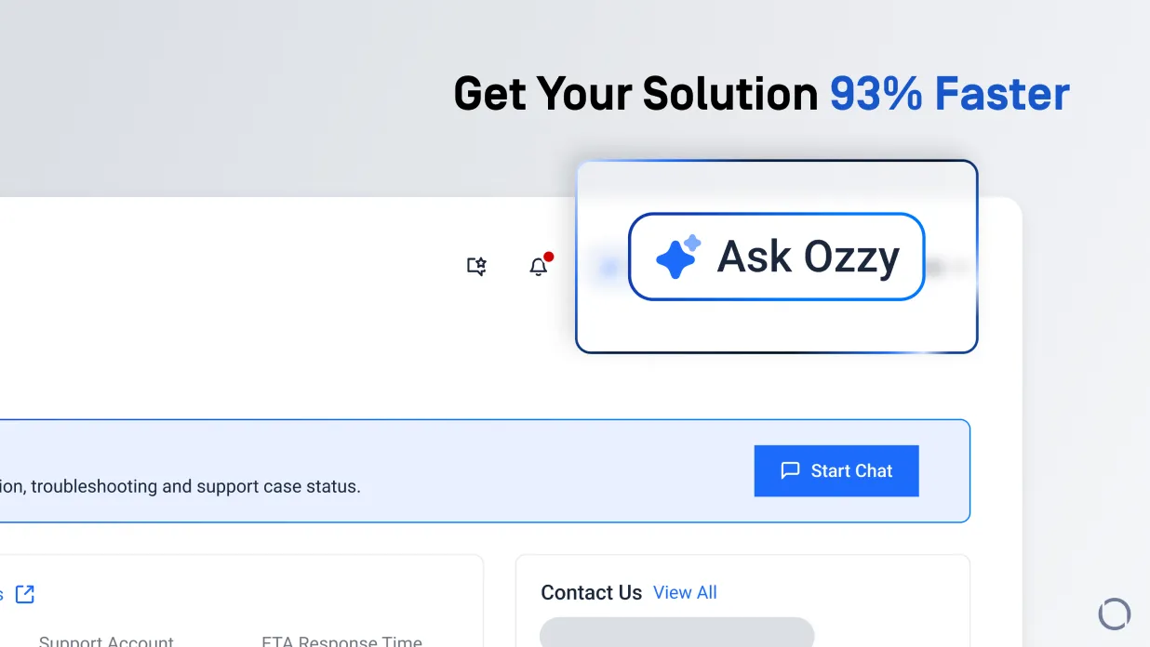Click the circular logo in bottom corner

point(1114,614)
